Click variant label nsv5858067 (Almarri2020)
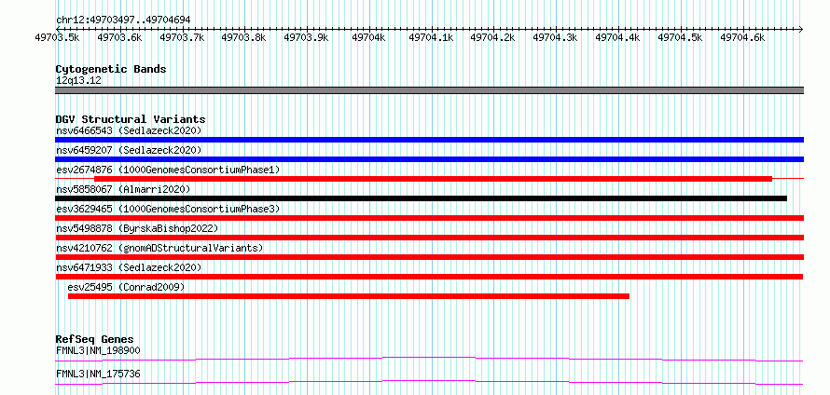The height and width of the screenshot is (395, 830). click(123, 189)
